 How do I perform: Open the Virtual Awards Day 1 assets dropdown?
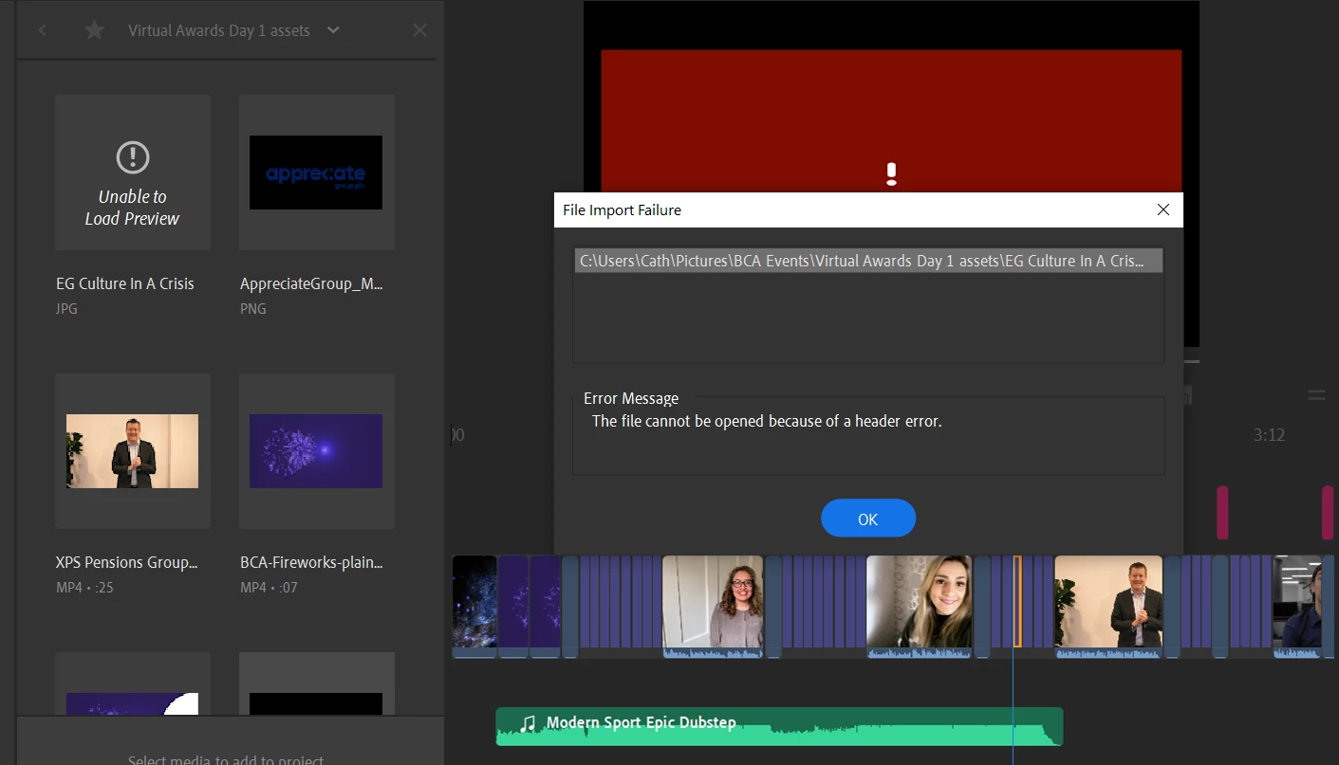(333, 30)
